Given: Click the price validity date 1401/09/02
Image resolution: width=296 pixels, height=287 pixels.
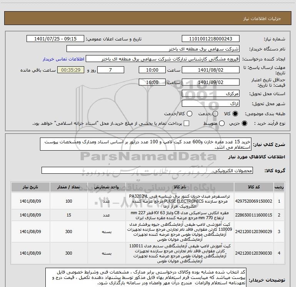Looking at the screenshot, I should (211, 82).
